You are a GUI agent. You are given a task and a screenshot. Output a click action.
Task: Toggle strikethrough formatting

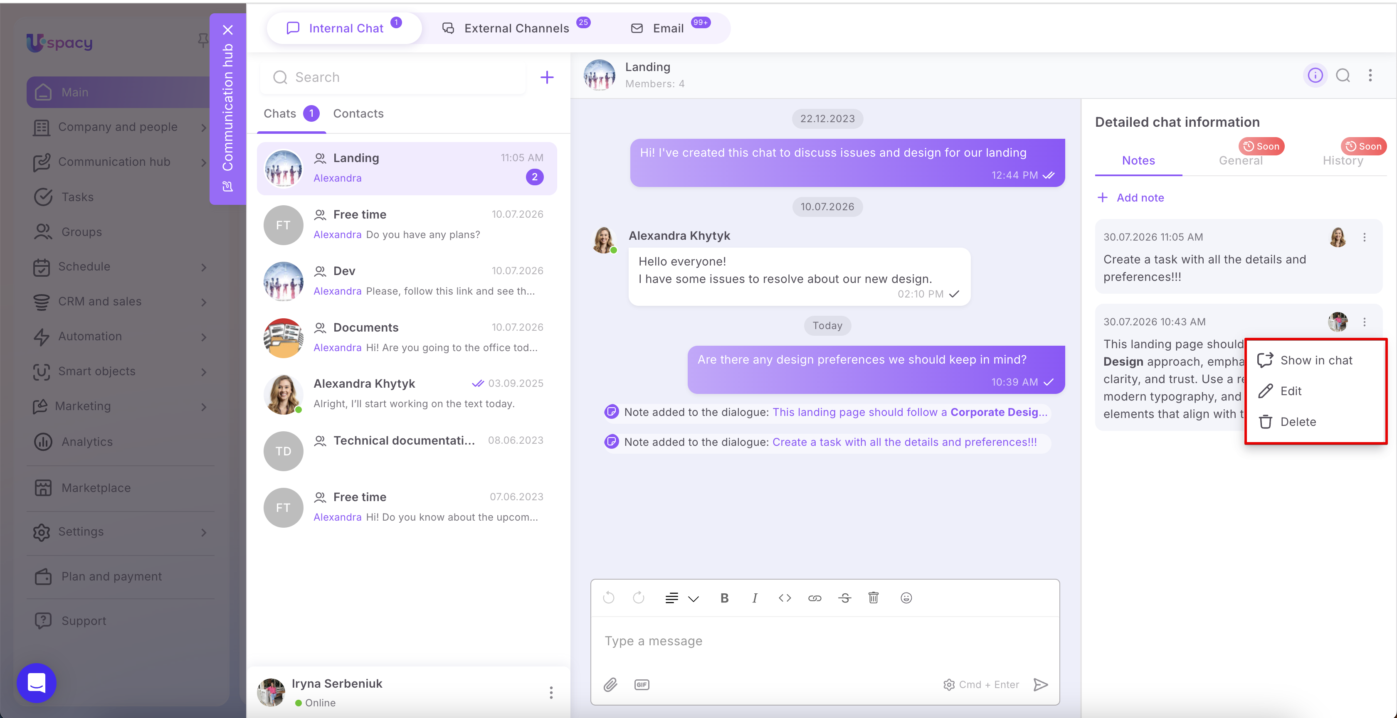[844, 598]
